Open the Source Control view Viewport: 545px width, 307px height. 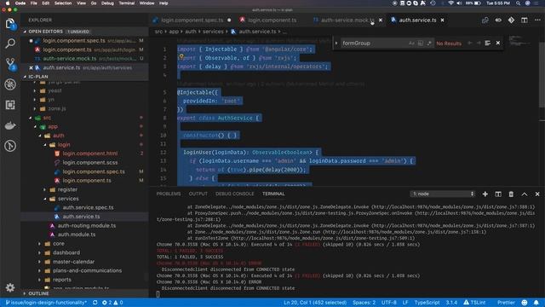(x=10, y=64)
